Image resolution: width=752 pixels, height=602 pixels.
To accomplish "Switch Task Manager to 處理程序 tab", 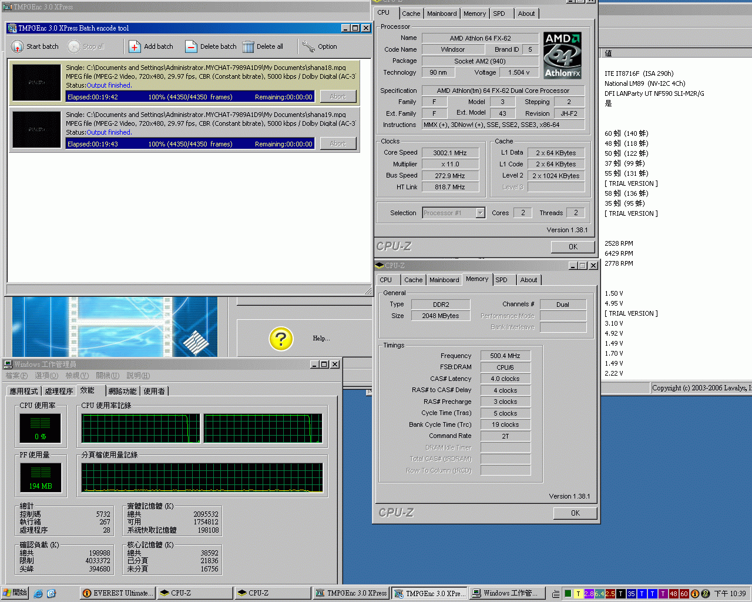I will (x=59, y=391).
